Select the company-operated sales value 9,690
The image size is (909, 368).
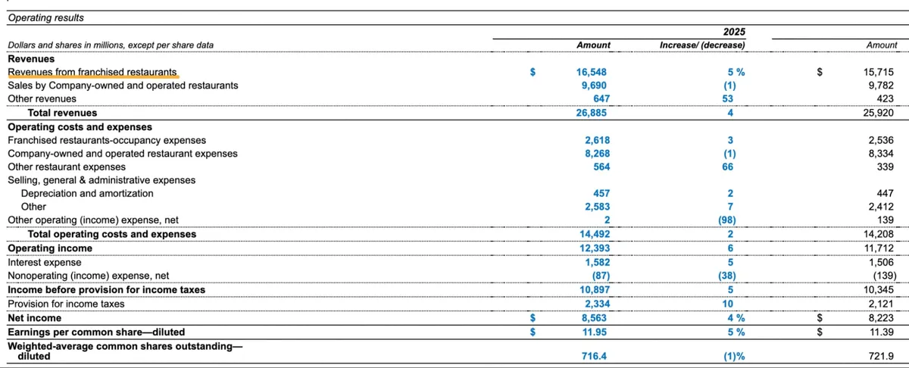click(x=595, y=86)
